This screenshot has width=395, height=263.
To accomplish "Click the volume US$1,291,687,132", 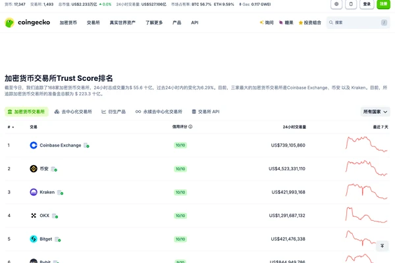I will [287, 216].
